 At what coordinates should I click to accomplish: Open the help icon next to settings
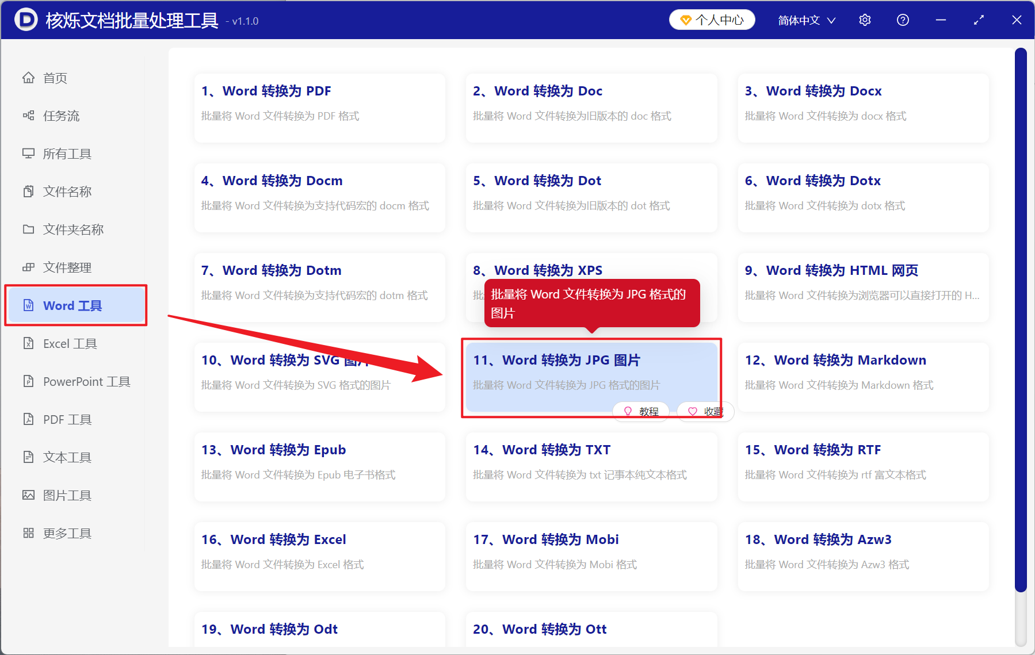[x=903, y=20]
